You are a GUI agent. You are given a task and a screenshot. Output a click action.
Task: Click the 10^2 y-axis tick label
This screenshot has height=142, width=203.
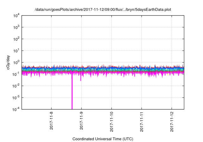pos(16,39)
